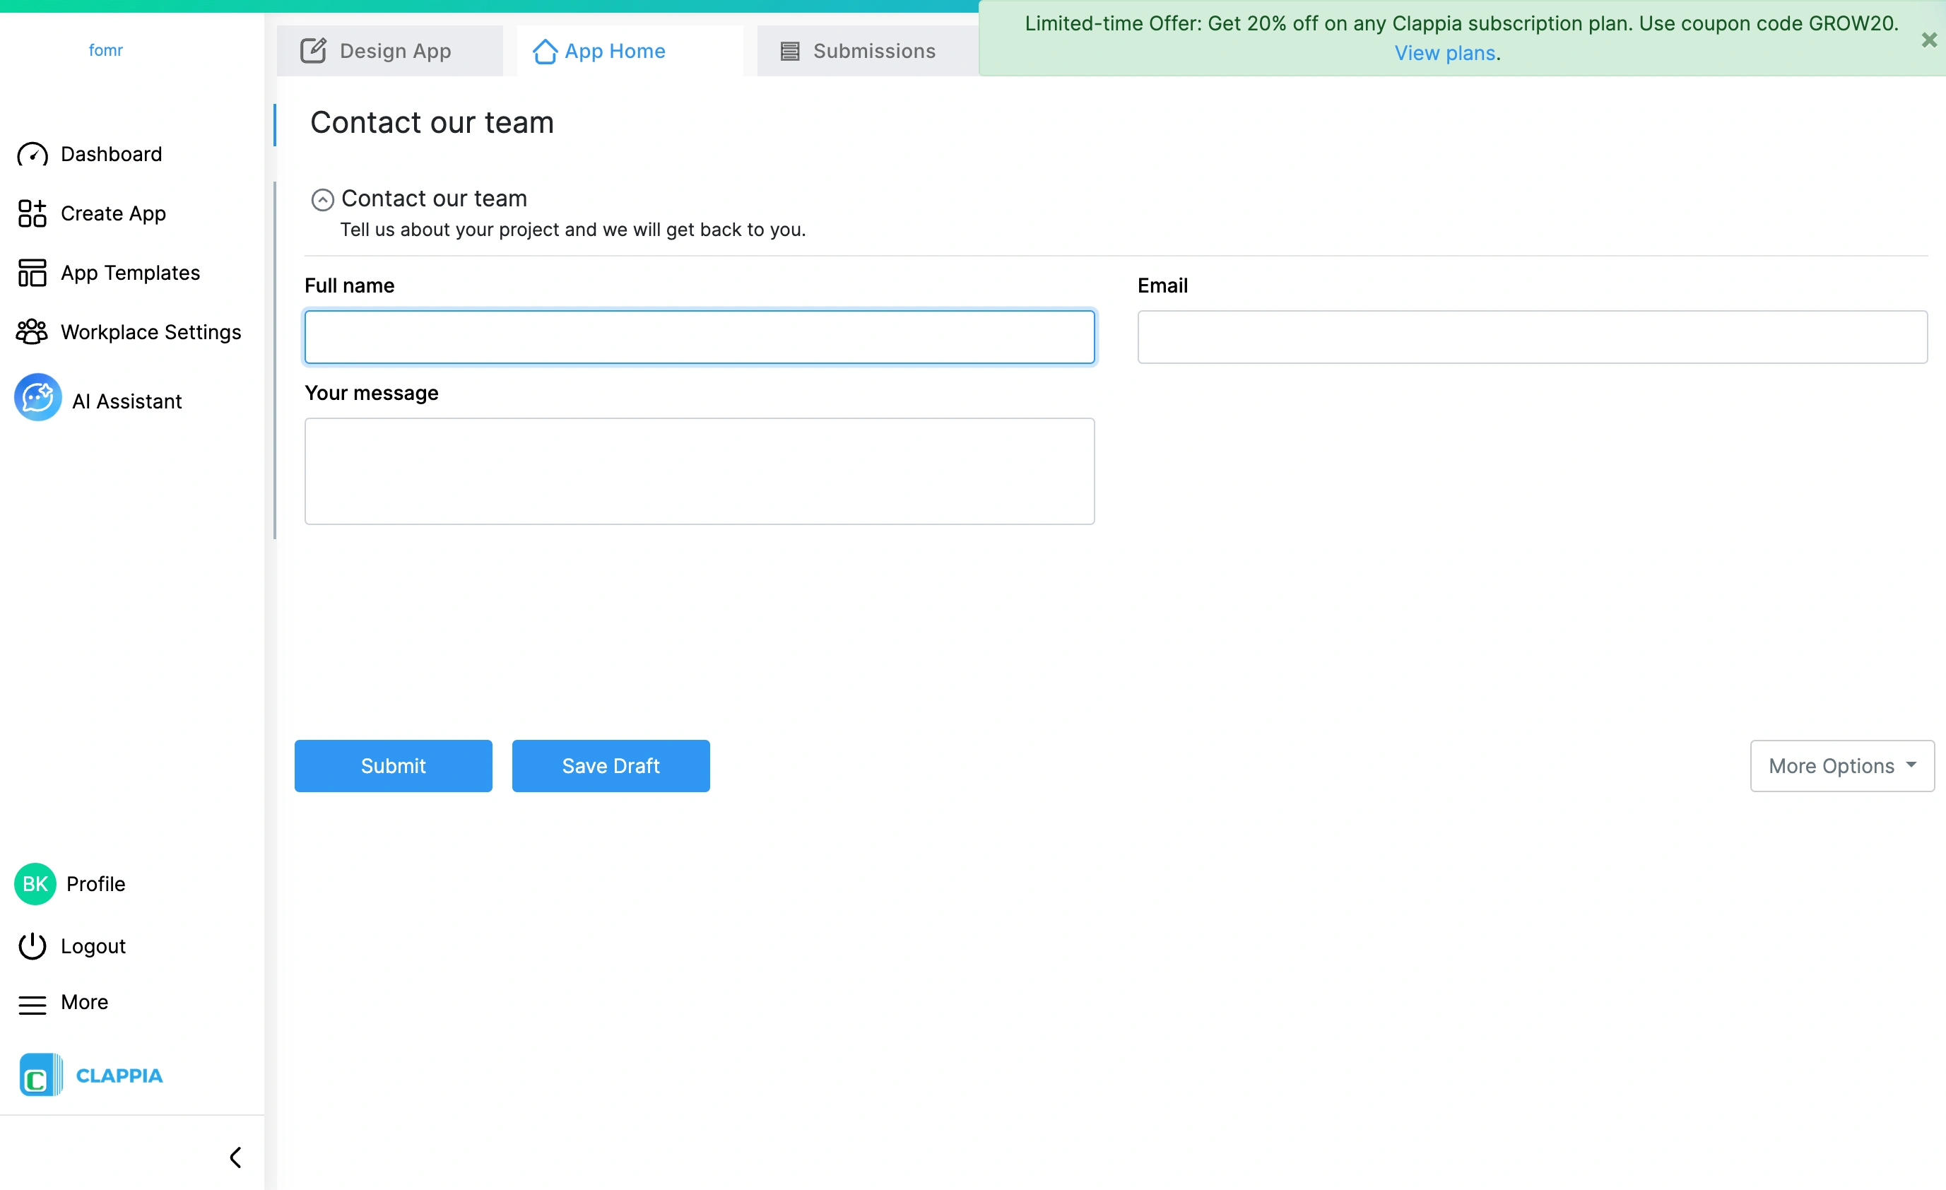Image resolution: width=1946 pixels, height=1190 pixels.
Task: Click the Your message text area
Action: point(699,471)
